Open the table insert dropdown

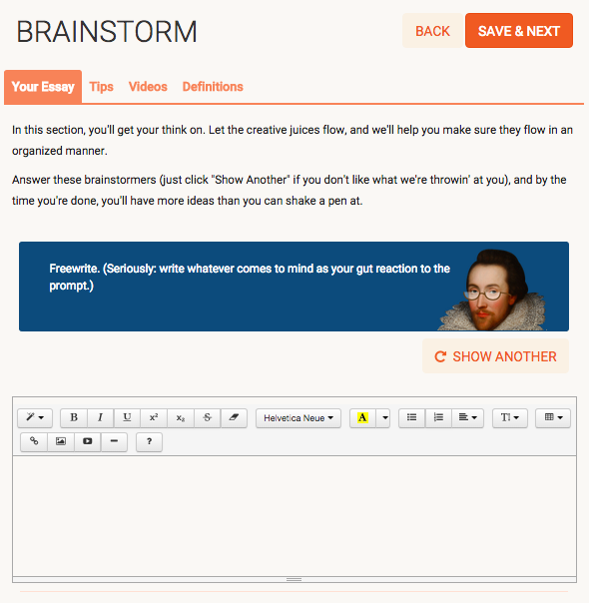[x=553, y=417]
